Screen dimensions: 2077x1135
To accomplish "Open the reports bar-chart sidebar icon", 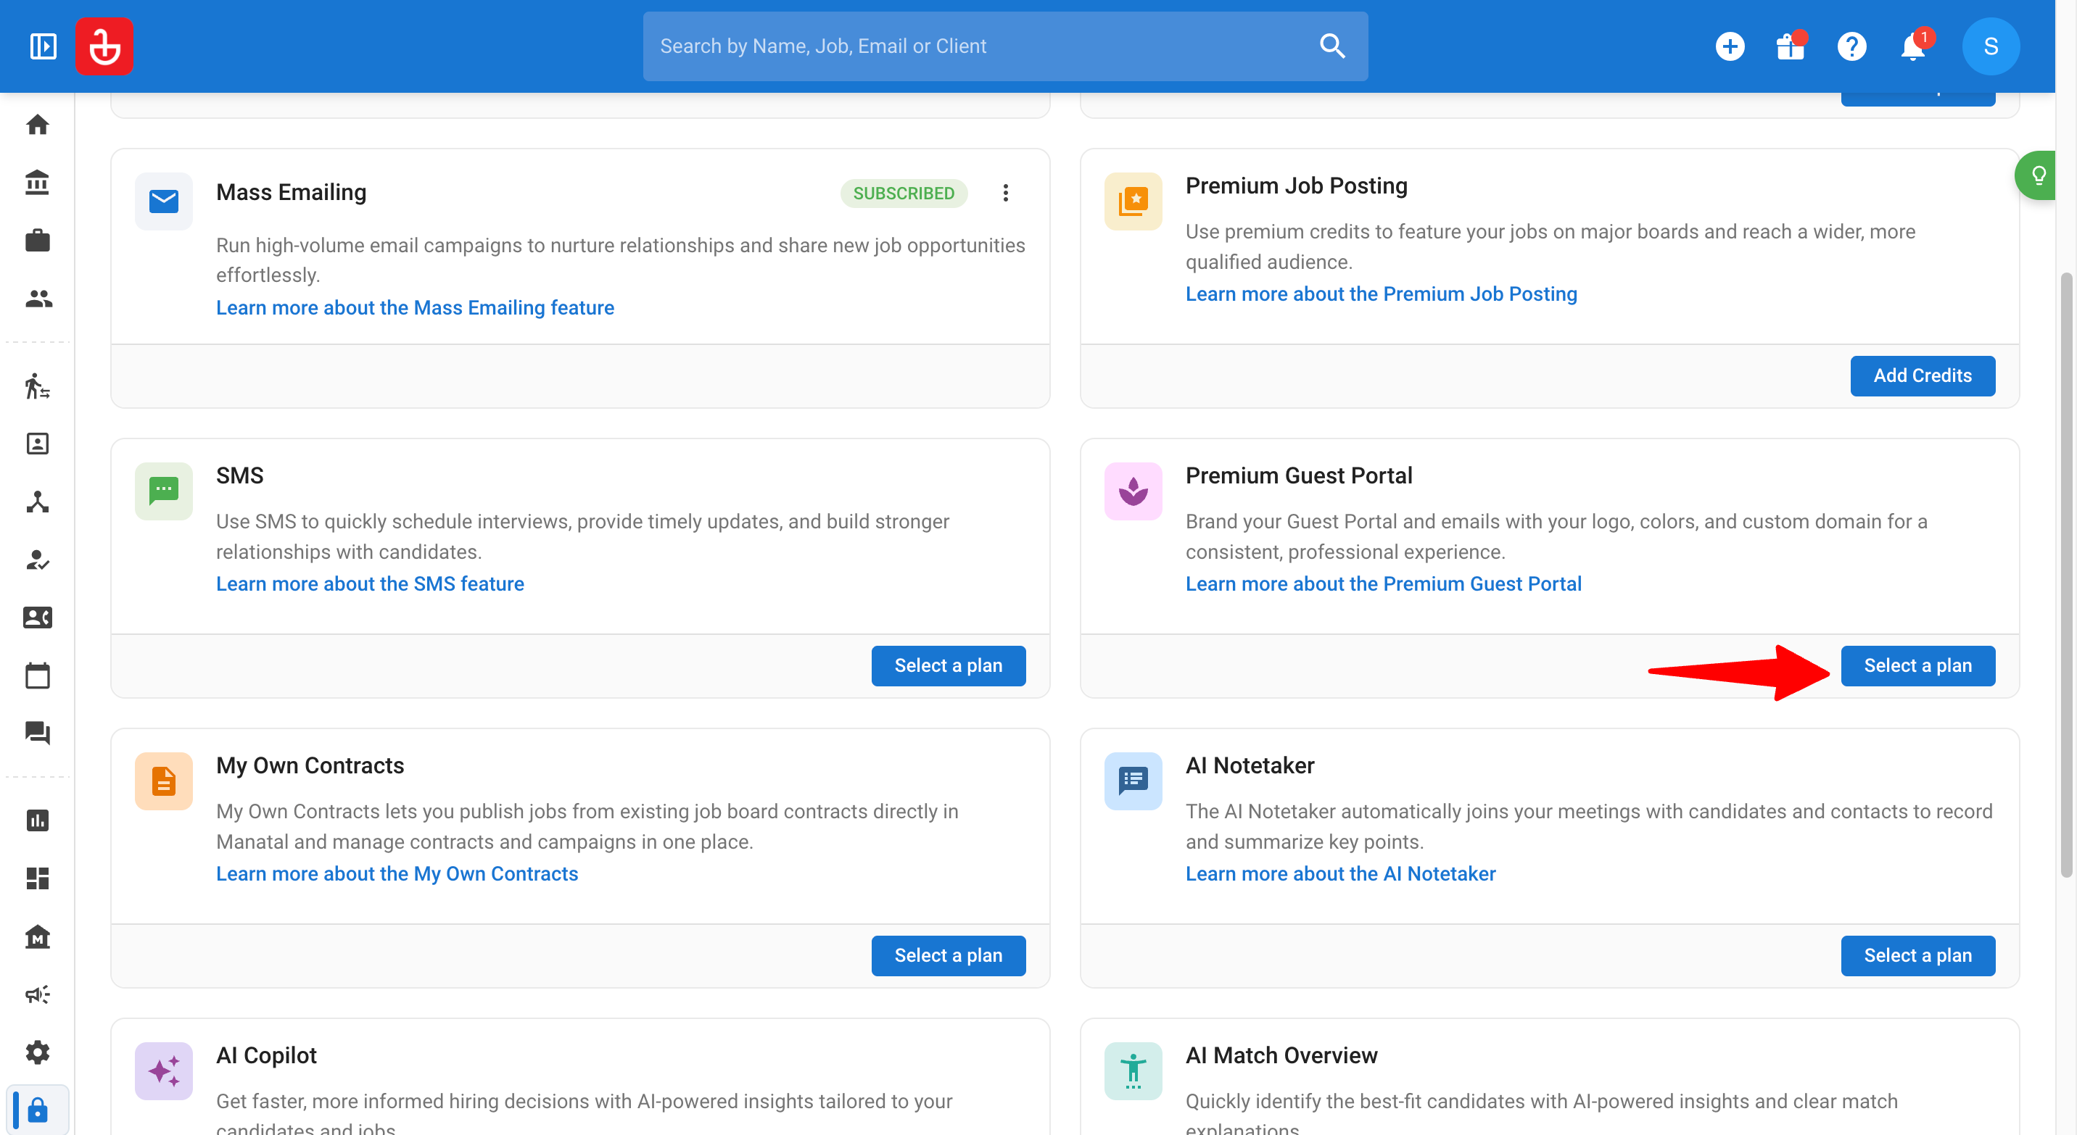I will point(37,820).
